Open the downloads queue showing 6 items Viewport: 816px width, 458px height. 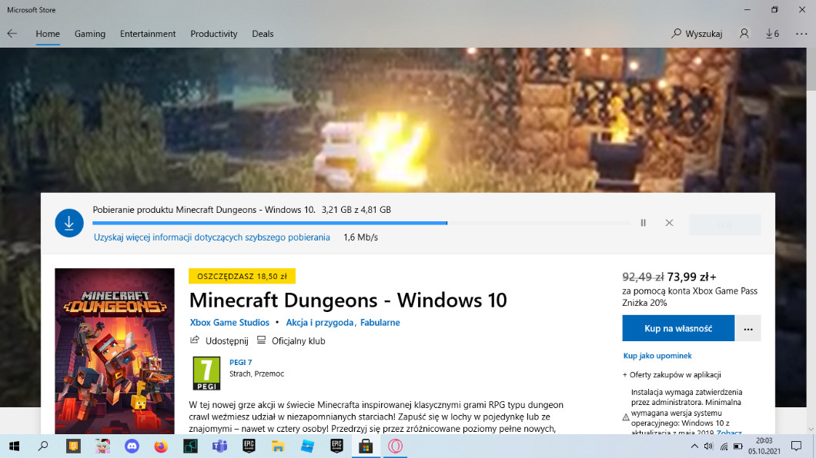click(x=772, y=34)
